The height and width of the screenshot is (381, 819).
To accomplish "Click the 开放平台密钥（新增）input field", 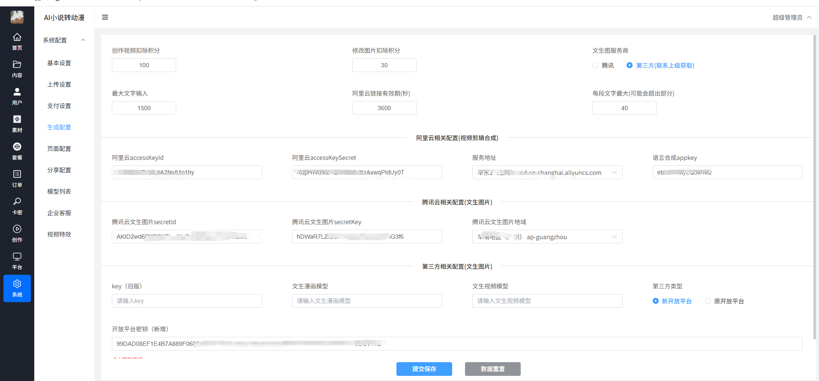I will coord(457,344).
